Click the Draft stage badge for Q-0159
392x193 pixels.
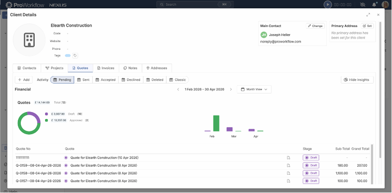point(311,165)
